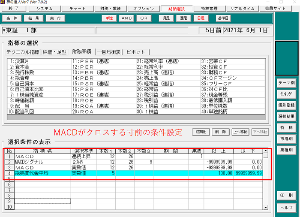Viewport: 300px width, 217px height.
Task: Click the 印刷 print button
Action: 286,195
